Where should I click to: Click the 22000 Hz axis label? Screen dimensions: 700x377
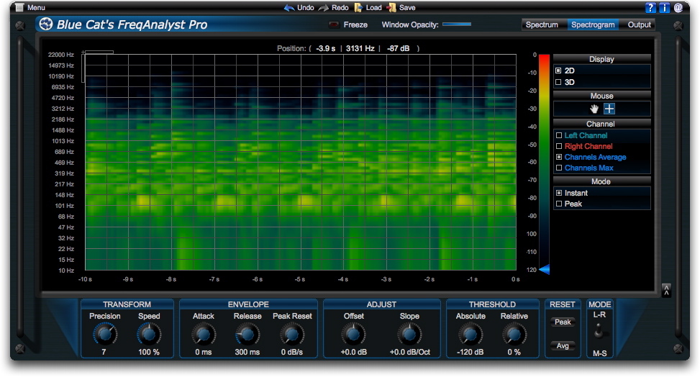click(x=60, y=55)
